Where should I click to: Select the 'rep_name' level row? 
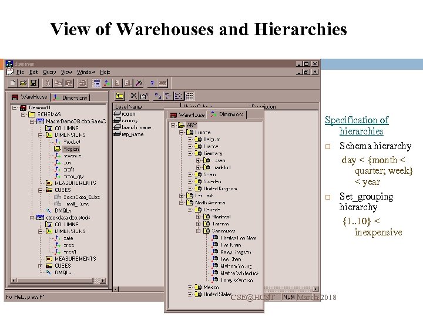(x=132, y=134)
